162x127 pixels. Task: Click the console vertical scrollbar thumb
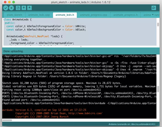pos(158,89)
